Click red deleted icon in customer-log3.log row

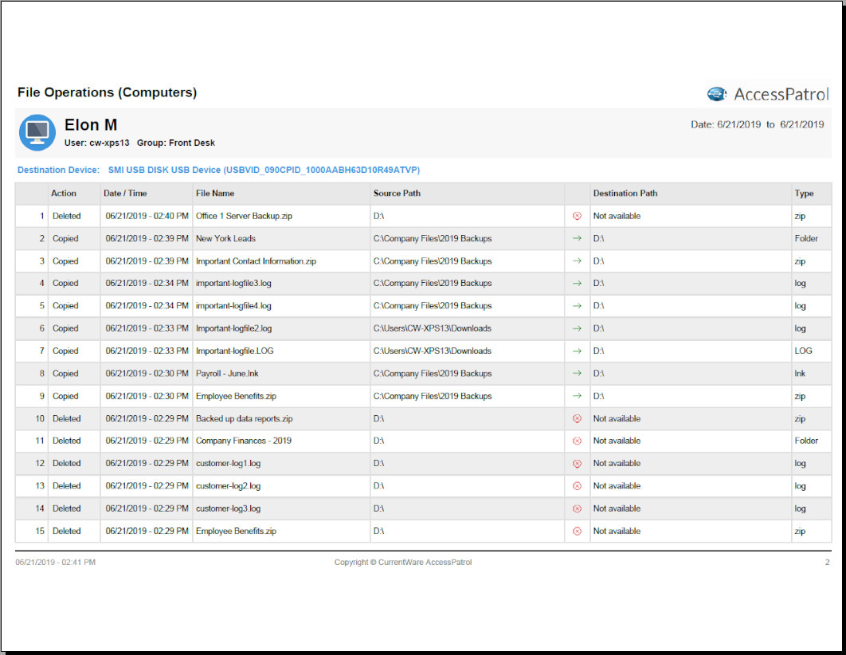coord(577,508)
